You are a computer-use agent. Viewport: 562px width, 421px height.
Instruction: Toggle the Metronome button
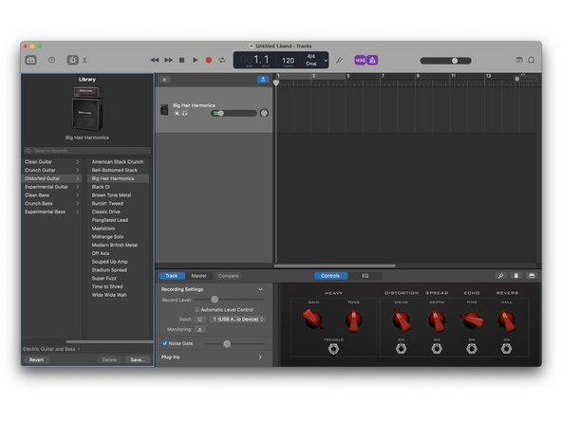[x=372, y=60]
